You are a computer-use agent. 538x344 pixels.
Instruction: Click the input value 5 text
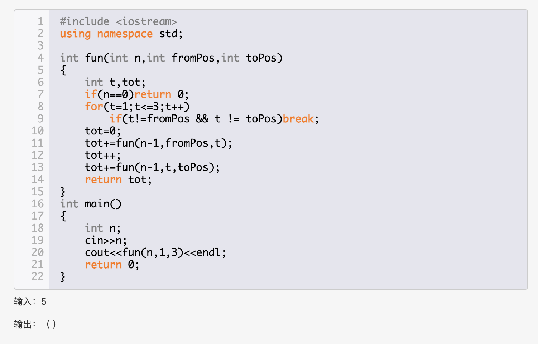pos(44,302)
